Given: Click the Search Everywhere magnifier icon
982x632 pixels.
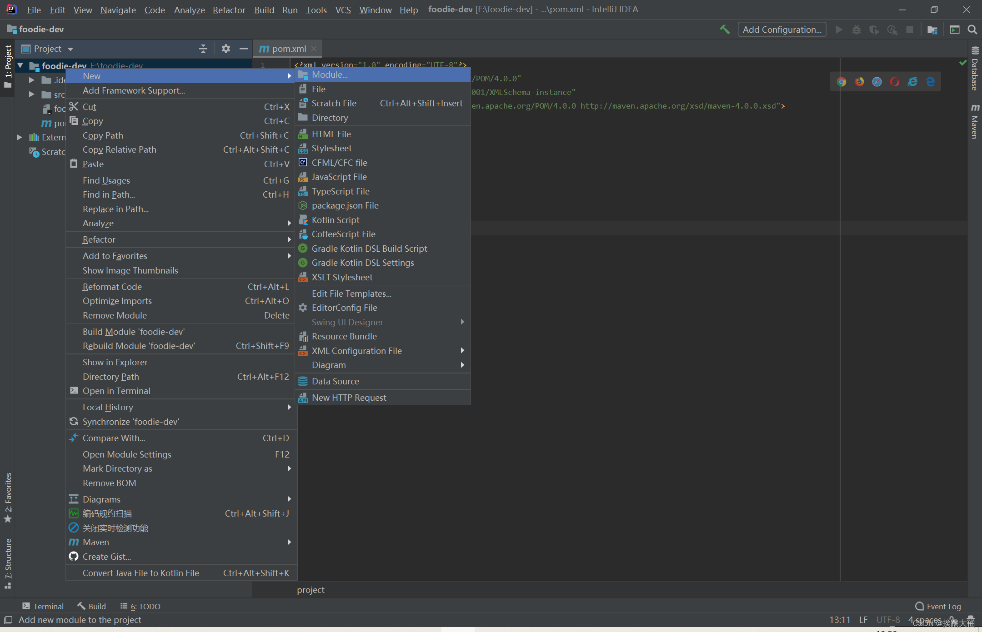Looking at the screenshot, I should (x=972, y=30).
